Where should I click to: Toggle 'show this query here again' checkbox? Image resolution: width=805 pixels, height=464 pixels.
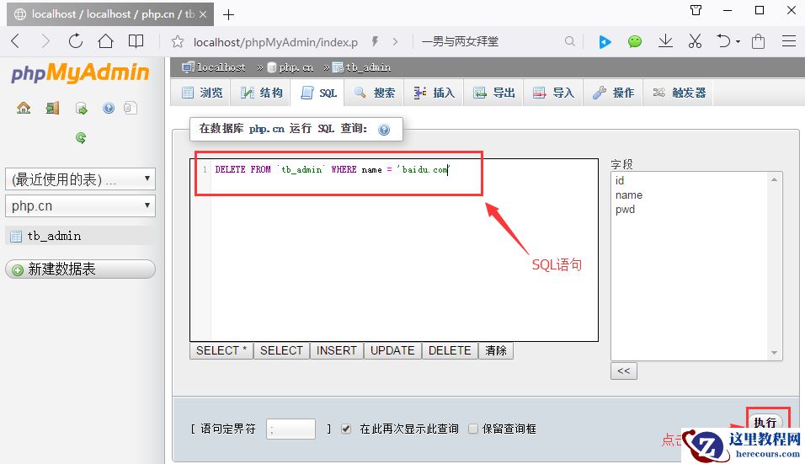[x=346, y=429]
